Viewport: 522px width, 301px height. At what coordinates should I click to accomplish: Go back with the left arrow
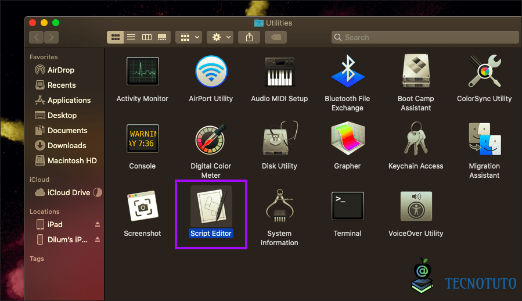click(36, 37)
